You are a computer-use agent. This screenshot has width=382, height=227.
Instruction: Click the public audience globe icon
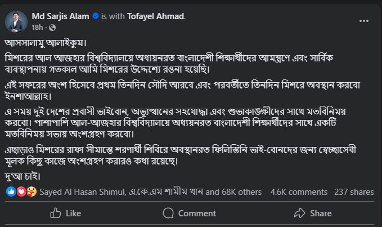(52, 27)
